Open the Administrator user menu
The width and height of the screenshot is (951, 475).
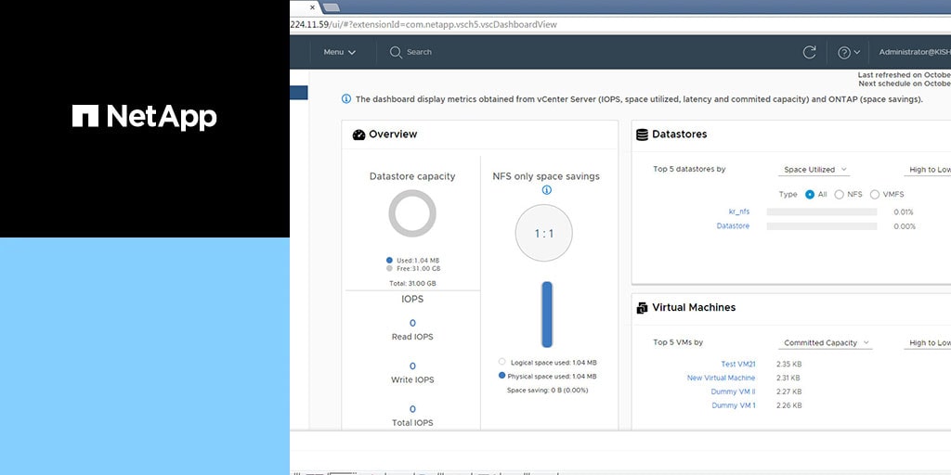coord(914,53)
